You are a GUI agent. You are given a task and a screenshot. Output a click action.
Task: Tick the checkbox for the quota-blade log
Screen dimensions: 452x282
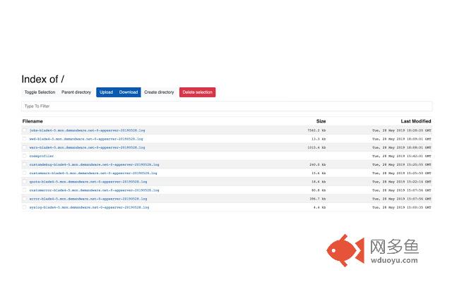click(x=25, y=182)
